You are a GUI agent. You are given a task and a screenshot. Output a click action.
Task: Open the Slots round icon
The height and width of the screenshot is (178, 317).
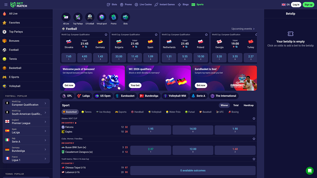click(125, 17)
